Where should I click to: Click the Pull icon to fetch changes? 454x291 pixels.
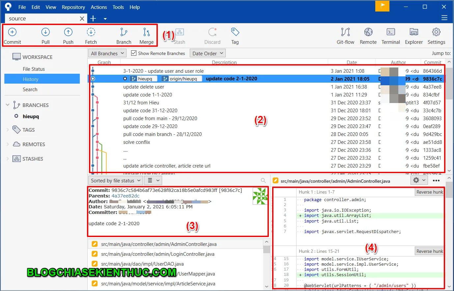coord(45,35)
